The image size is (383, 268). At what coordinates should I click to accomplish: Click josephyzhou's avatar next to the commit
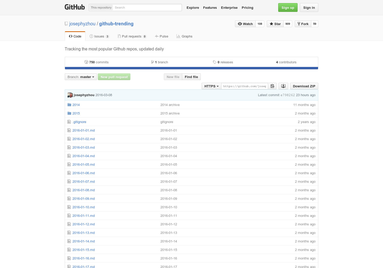click(x=70, y=95)
